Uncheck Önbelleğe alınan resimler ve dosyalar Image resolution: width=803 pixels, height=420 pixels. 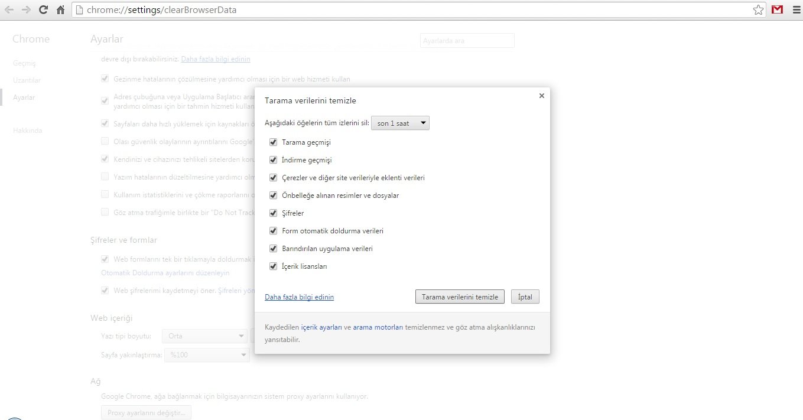(x=273, y=196)
